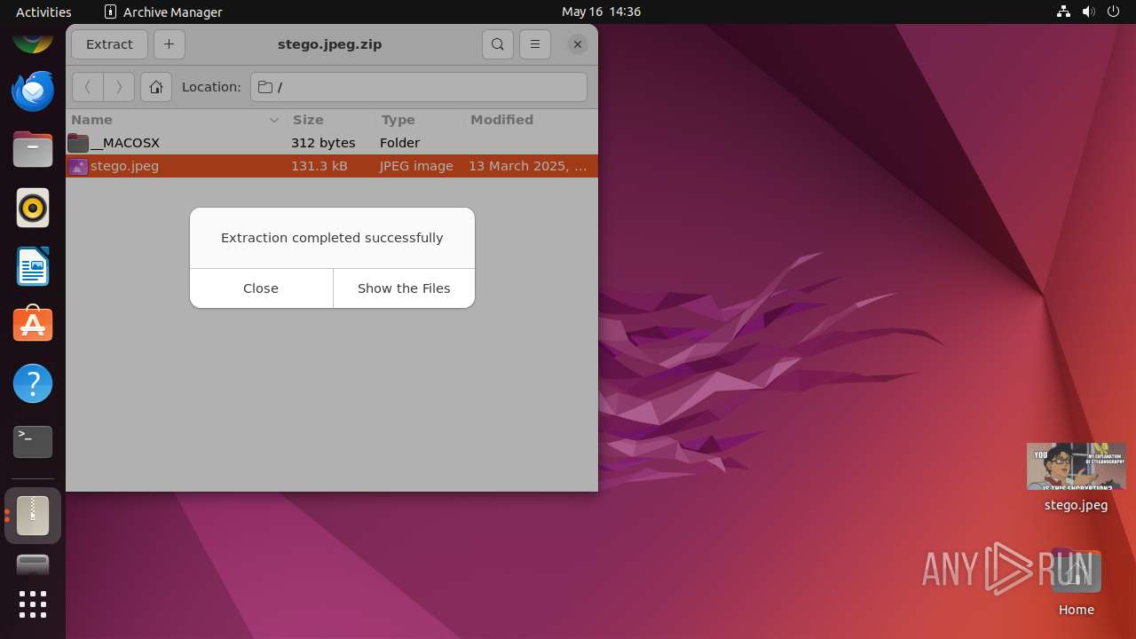Click the JPEG image type cell
The image size is (1136, 639).
point(416,166)
